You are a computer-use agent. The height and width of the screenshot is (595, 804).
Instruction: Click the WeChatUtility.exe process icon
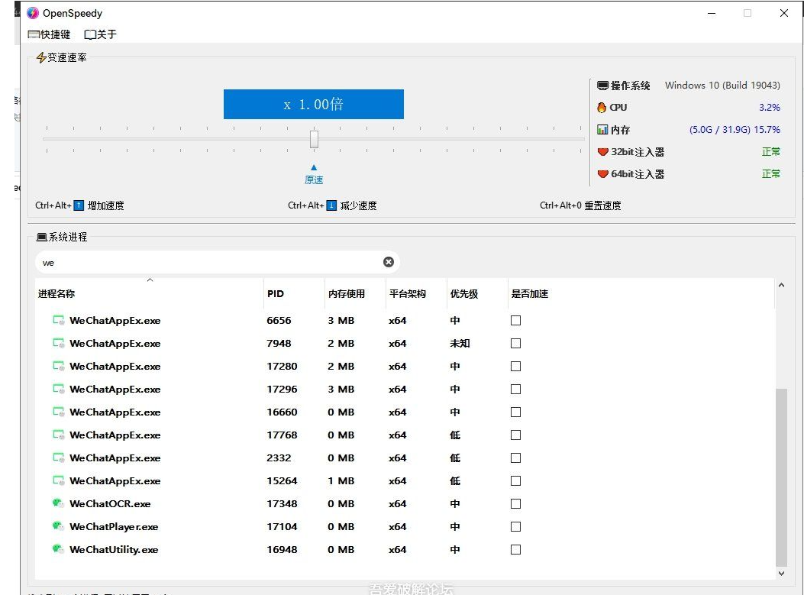57,549
